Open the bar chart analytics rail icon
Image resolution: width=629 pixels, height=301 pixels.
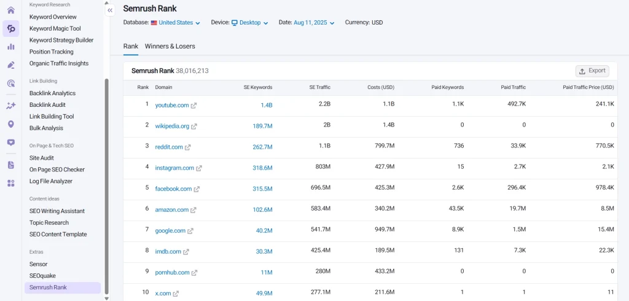11,47
